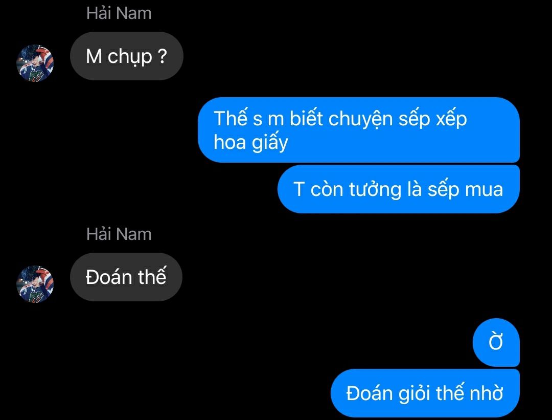Click the word "mua" ending the second blue bubble
This screenshot has width=552, height=420.
[x=484, y=190]
